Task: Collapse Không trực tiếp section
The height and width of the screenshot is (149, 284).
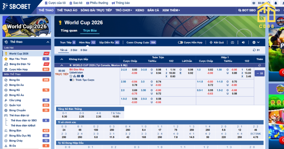Action: [x=62, y=59]
